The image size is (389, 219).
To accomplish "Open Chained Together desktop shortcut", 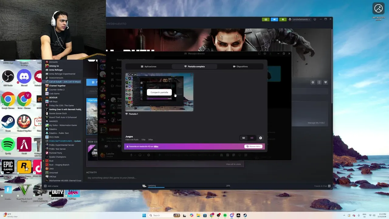I will coord(24,123).
